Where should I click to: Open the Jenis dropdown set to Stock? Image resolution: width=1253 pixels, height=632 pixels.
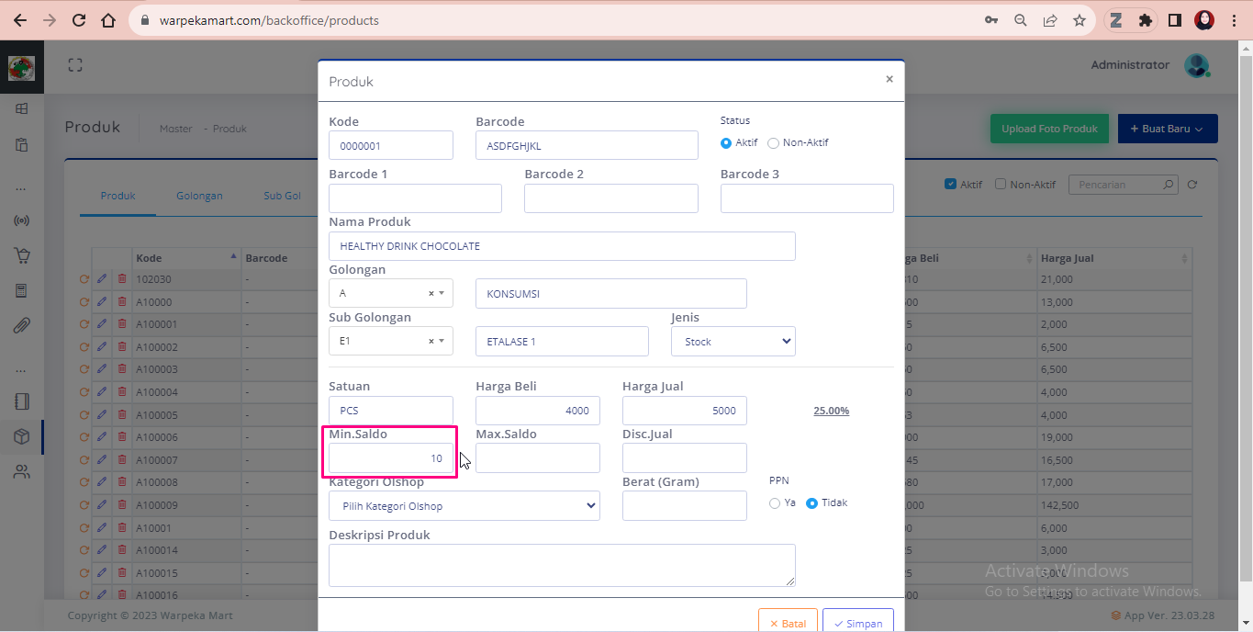[x=733, y=341]
